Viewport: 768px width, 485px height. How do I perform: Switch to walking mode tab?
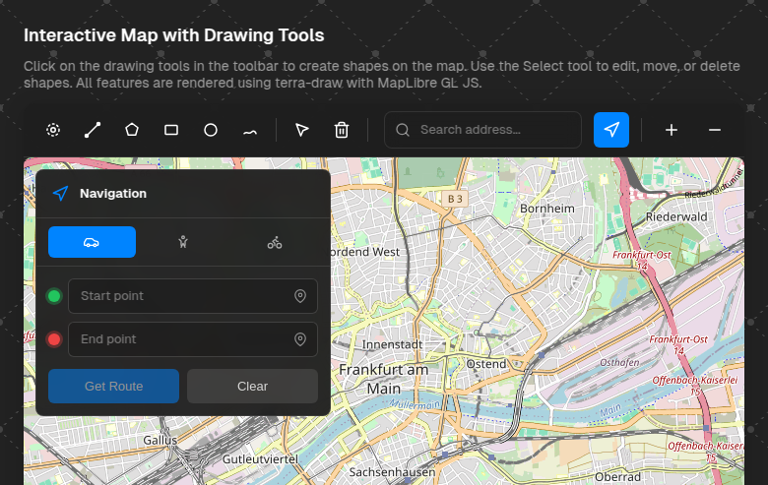click(x=182, y=242)
